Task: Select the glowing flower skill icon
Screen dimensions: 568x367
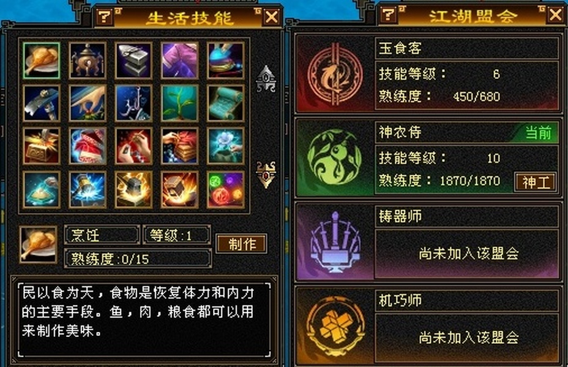Action: tap(226, 146)
